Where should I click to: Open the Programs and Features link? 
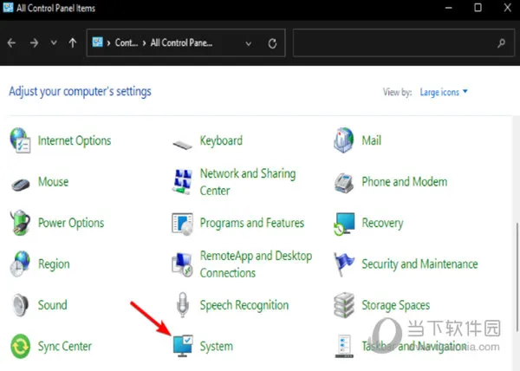pos(252,223)
